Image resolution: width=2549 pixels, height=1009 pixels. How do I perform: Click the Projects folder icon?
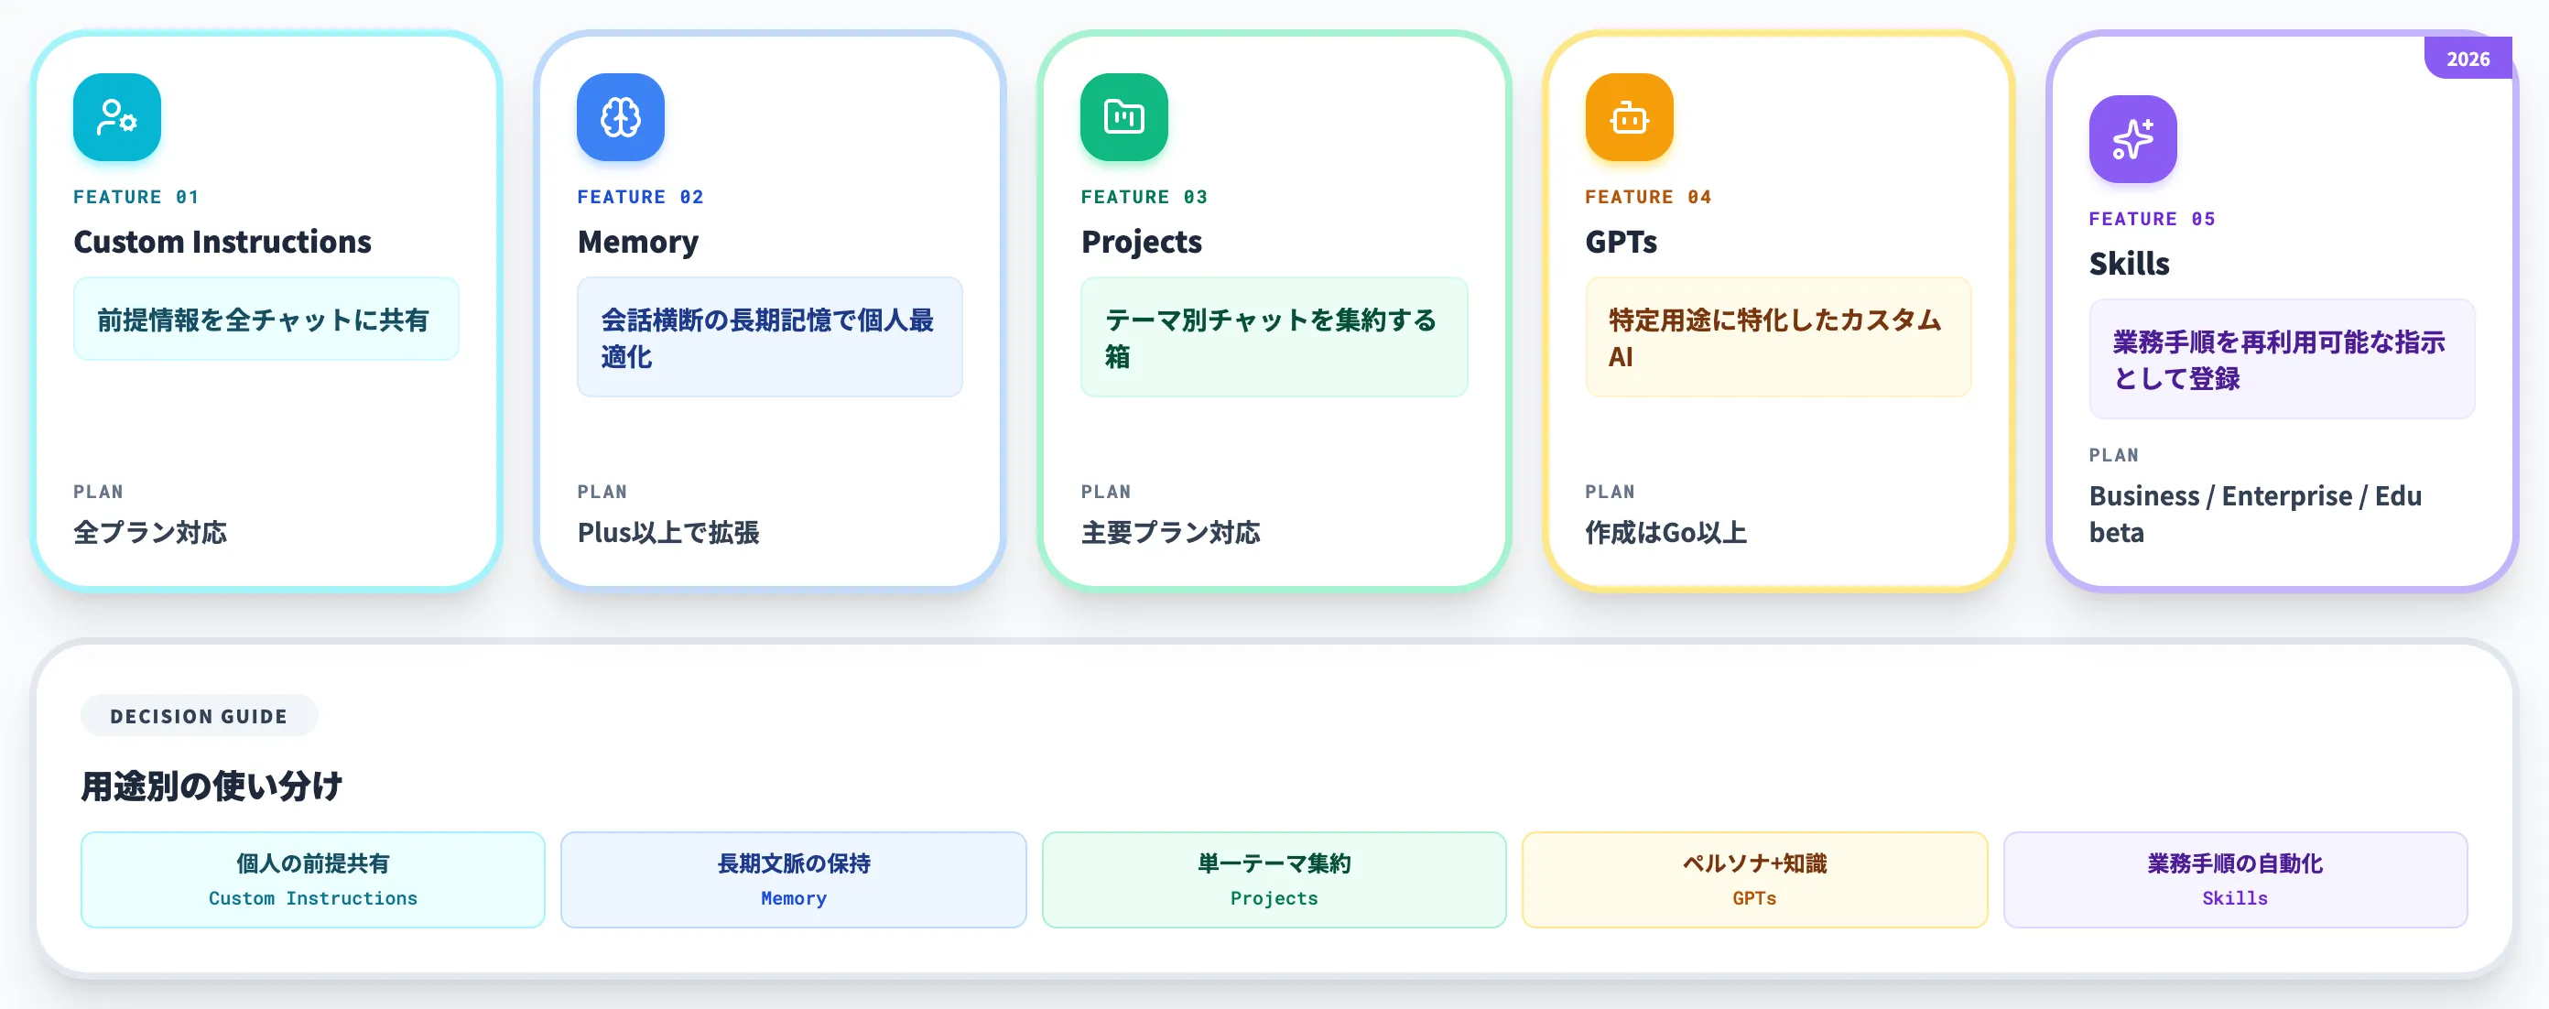click(x=1124, y=116)
